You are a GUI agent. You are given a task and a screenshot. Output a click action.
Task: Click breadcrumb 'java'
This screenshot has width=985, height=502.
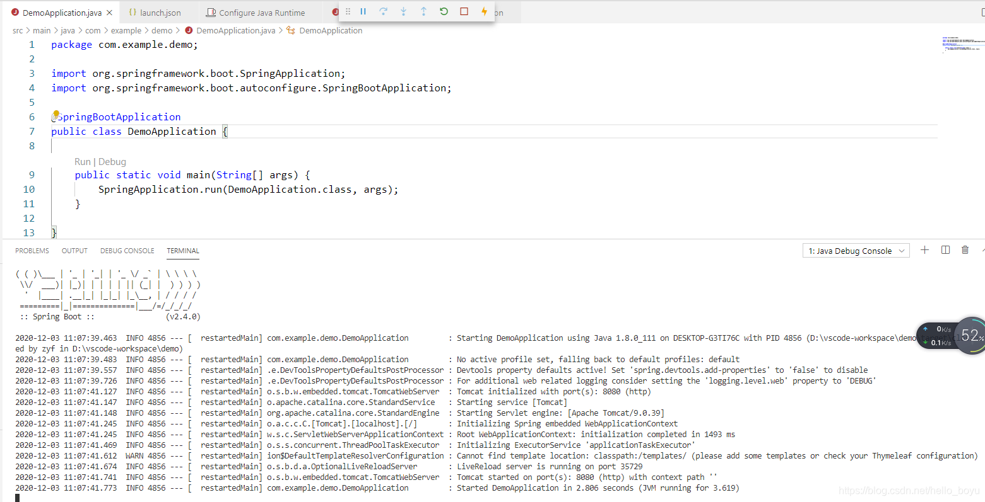click(68, 30)
